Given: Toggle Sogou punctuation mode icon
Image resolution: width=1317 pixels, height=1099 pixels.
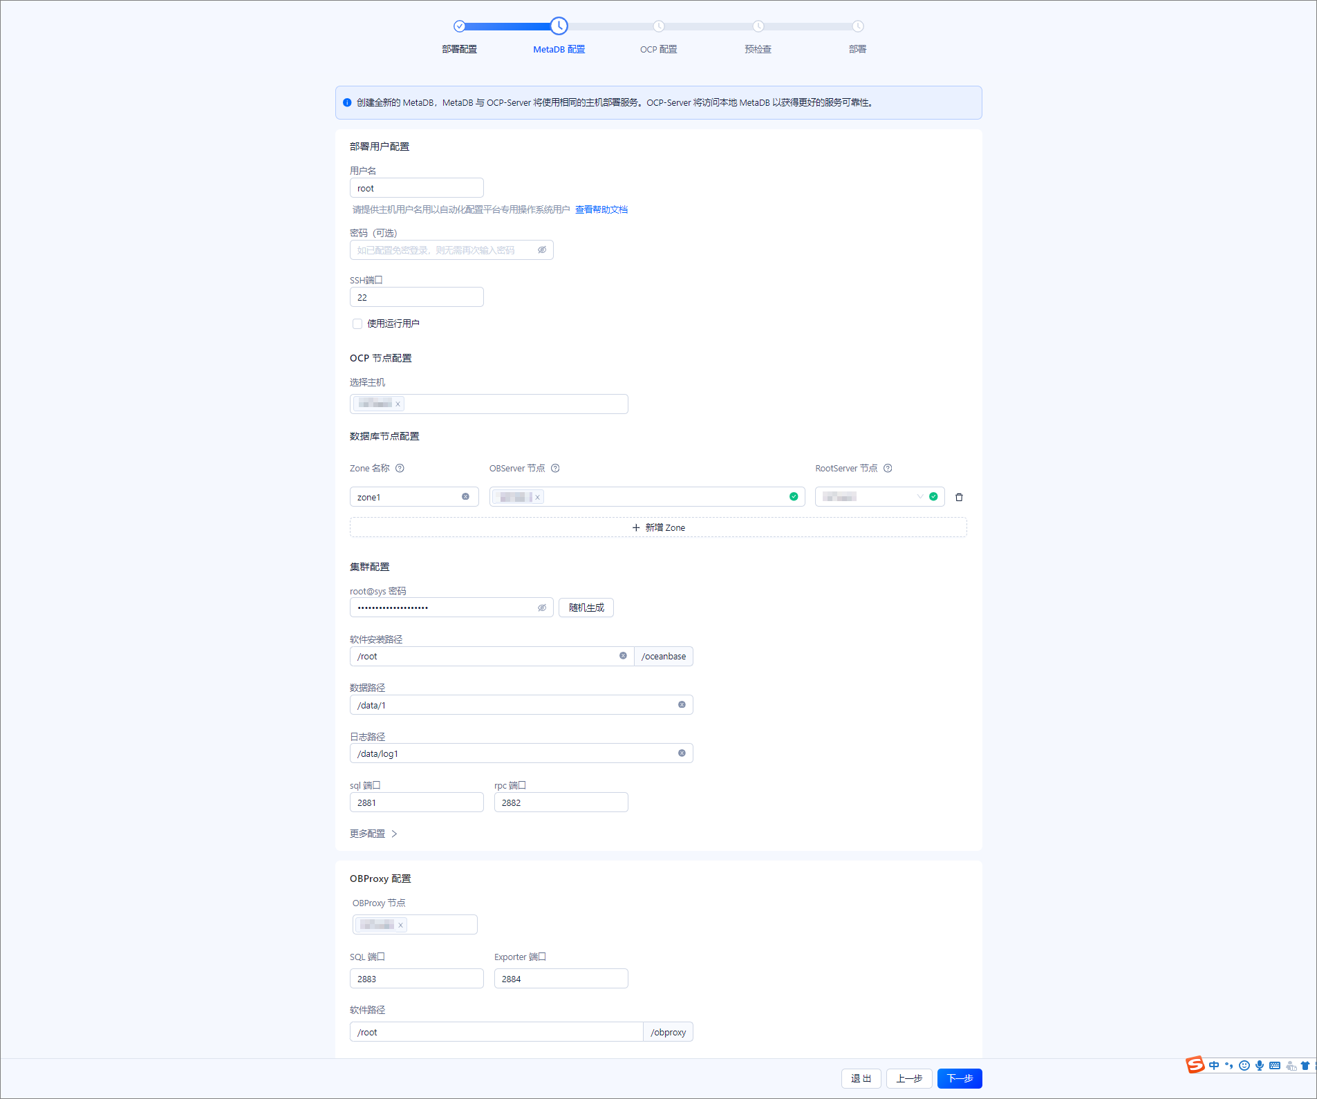Looking at the screenshot, I should pos(1229,1065).
